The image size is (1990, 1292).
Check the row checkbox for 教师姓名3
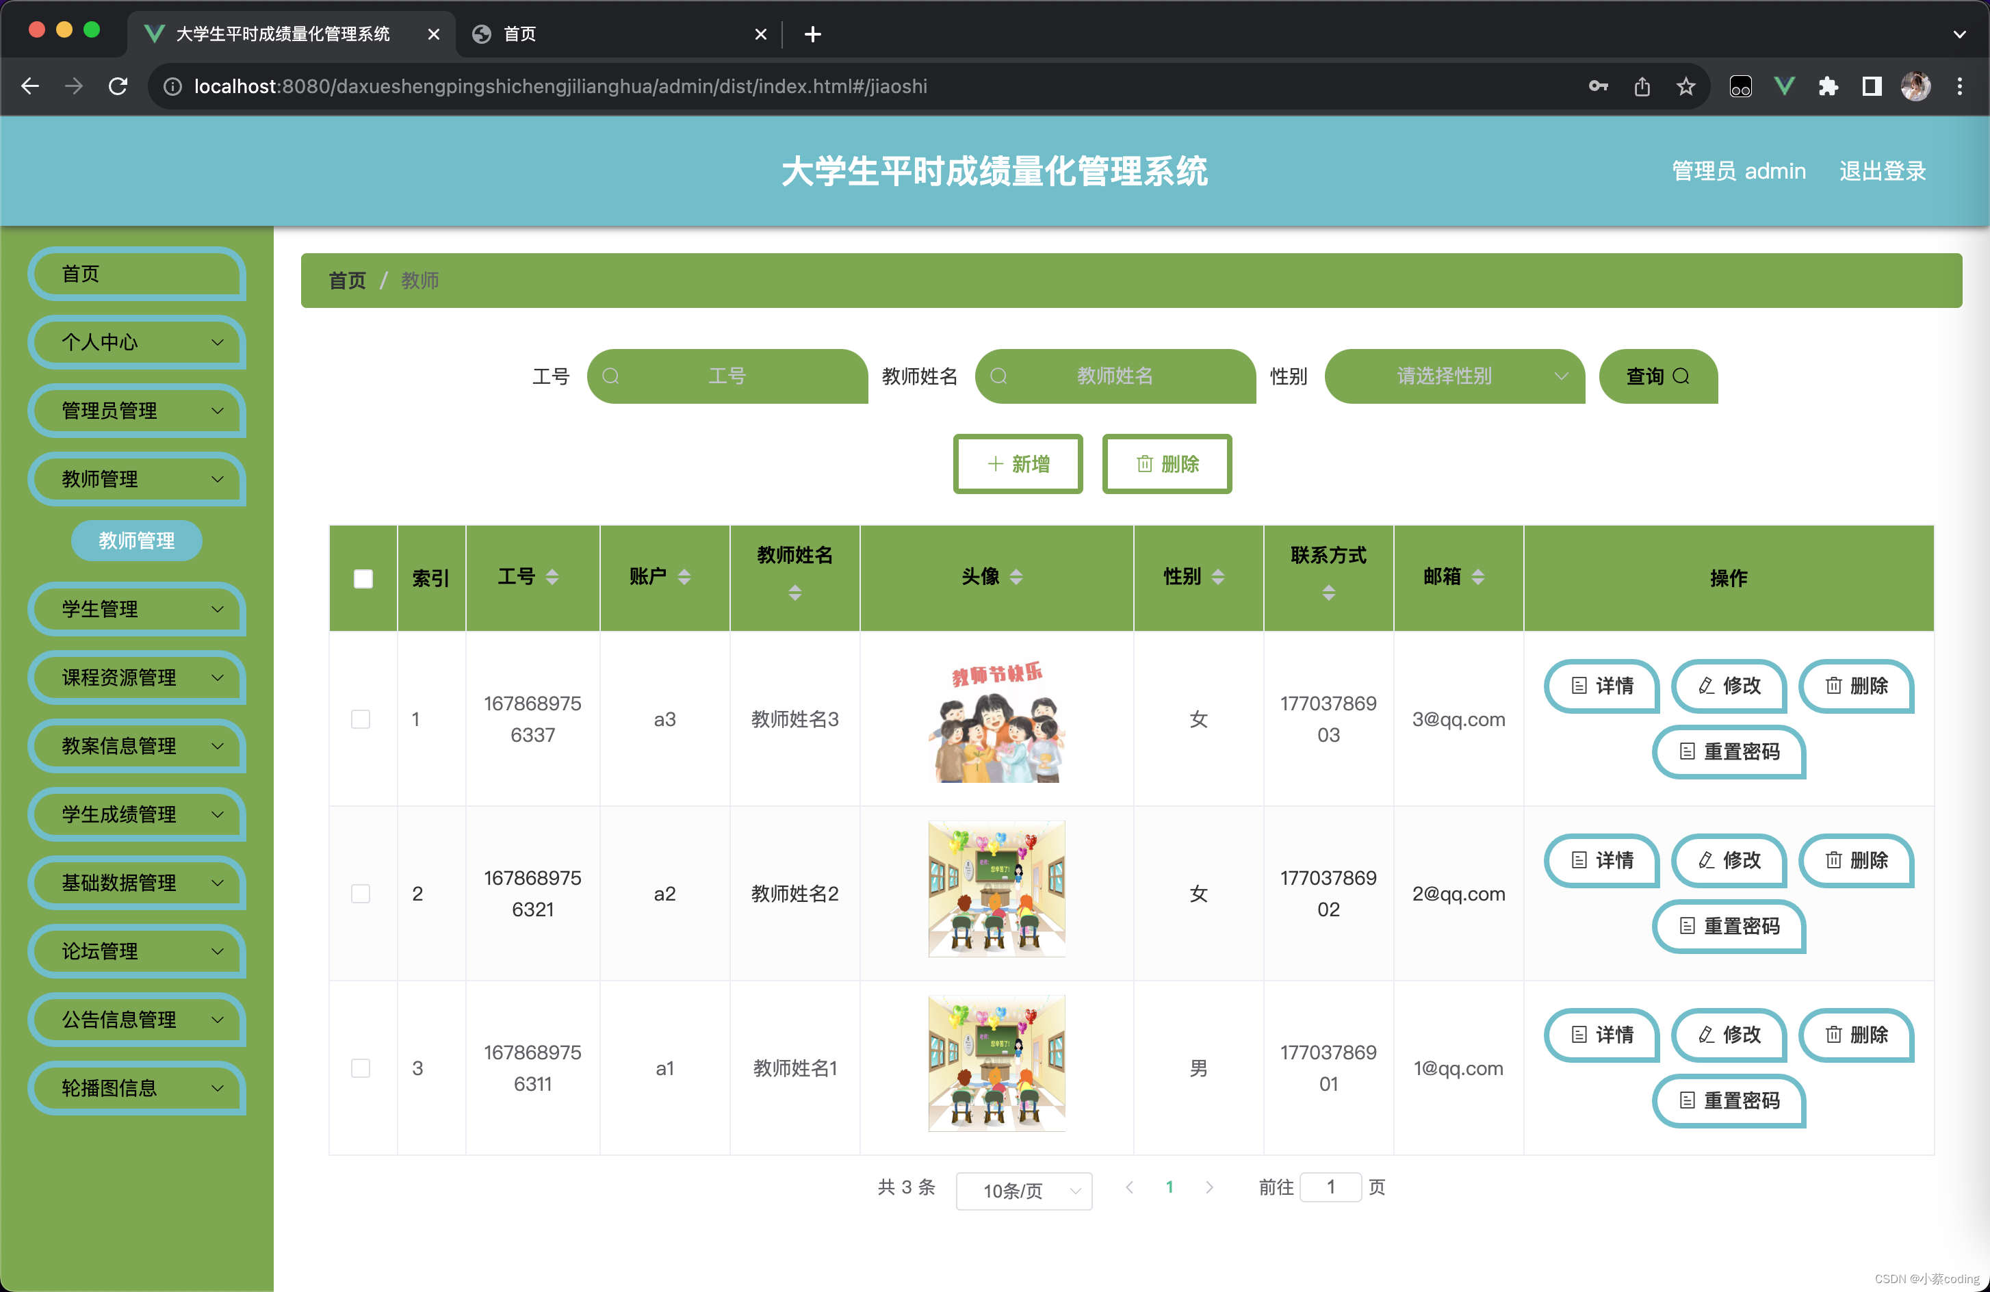[361, 719]
